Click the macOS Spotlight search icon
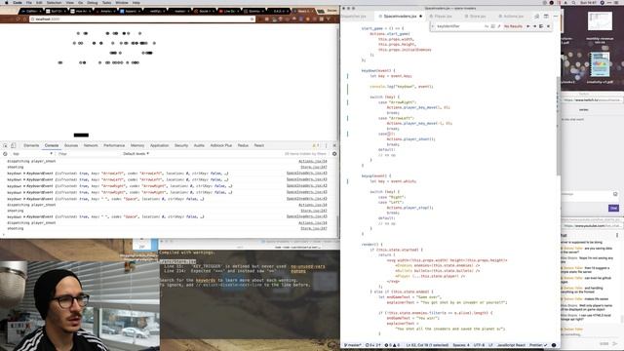Screen dimensions: 624x351 pyautogui.click(x=573, y=2)
